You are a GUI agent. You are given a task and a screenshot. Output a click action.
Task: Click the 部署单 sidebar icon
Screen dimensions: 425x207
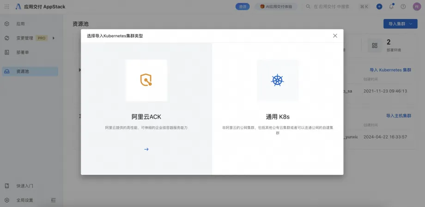point(7,52)
